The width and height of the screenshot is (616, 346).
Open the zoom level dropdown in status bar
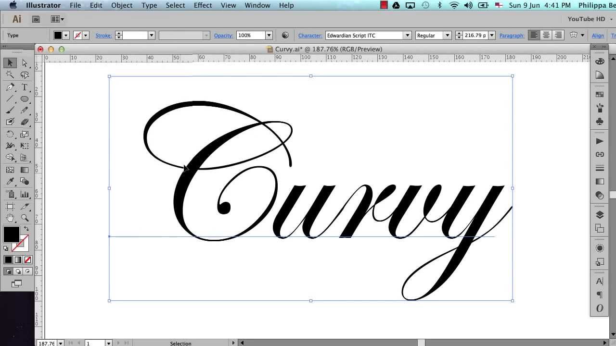pos(61,343)
